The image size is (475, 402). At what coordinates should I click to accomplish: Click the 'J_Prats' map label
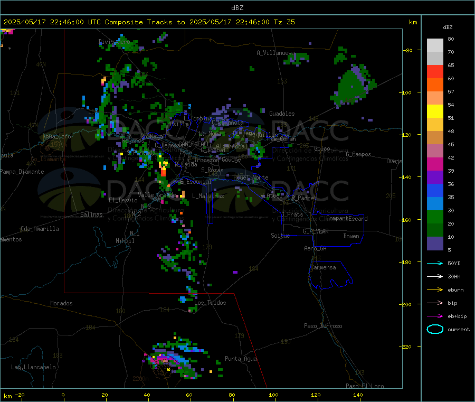292,214
